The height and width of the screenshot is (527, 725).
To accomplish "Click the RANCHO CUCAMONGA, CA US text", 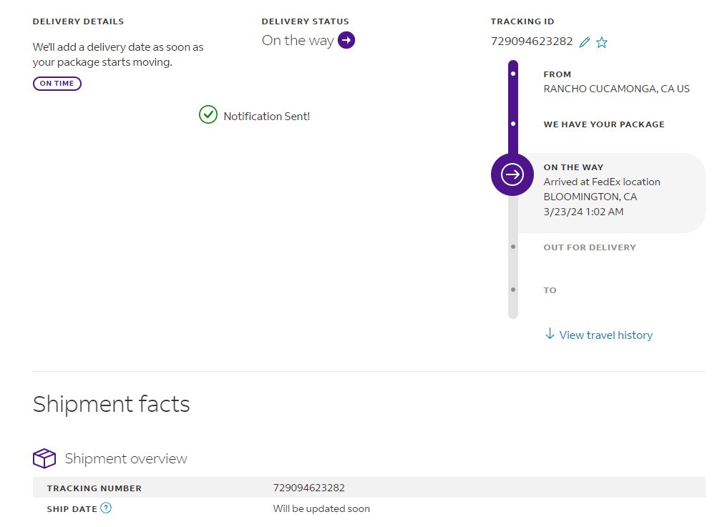I will (x=616, y=89).
